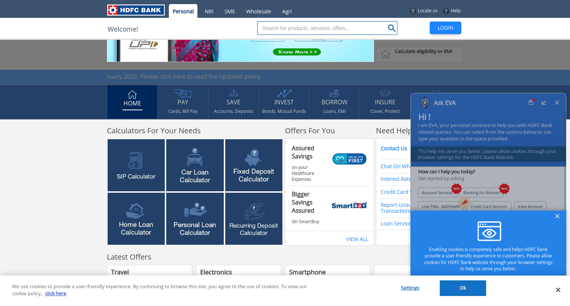
Task: Open the Personal Loan Calculator tile
Action: click(195, 219)
